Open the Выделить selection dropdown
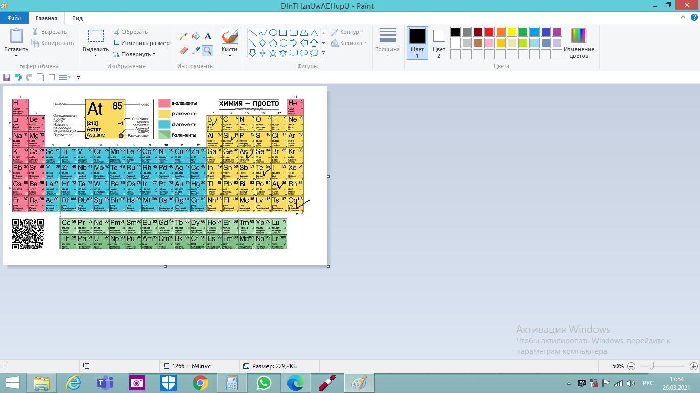 click(95, 53)
